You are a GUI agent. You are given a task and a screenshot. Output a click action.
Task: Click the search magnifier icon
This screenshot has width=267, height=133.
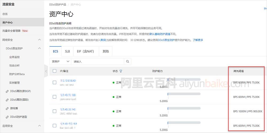(x=128, y=62)
